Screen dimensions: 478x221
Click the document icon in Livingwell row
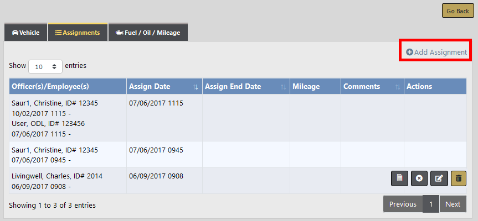point(400,178)
